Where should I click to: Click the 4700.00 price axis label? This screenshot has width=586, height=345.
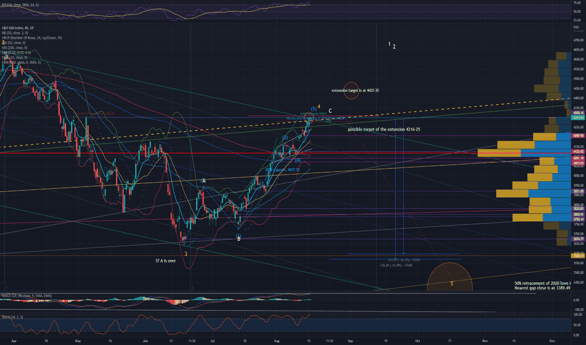[x=578, y=40]
